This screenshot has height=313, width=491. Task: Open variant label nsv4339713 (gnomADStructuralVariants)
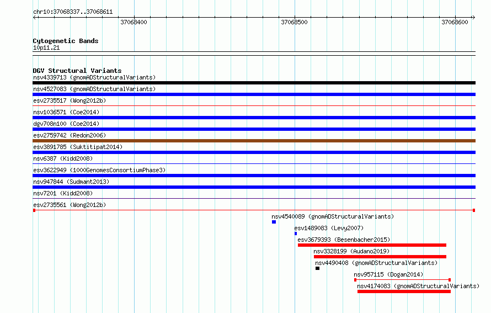pos(94,77)
